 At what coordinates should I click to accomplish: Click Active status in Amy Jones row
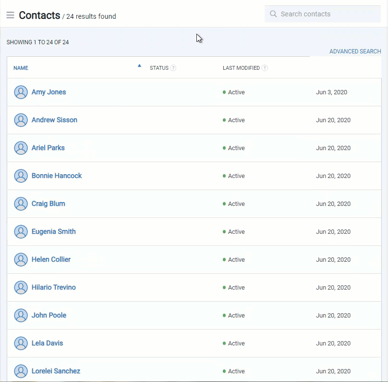pos(233,92)
